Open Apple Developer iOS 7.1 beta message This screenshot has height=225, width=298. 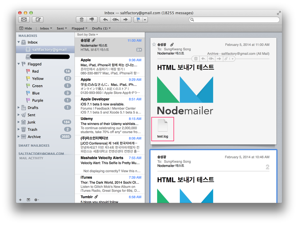pyautogui.click(x=110, y=105)
